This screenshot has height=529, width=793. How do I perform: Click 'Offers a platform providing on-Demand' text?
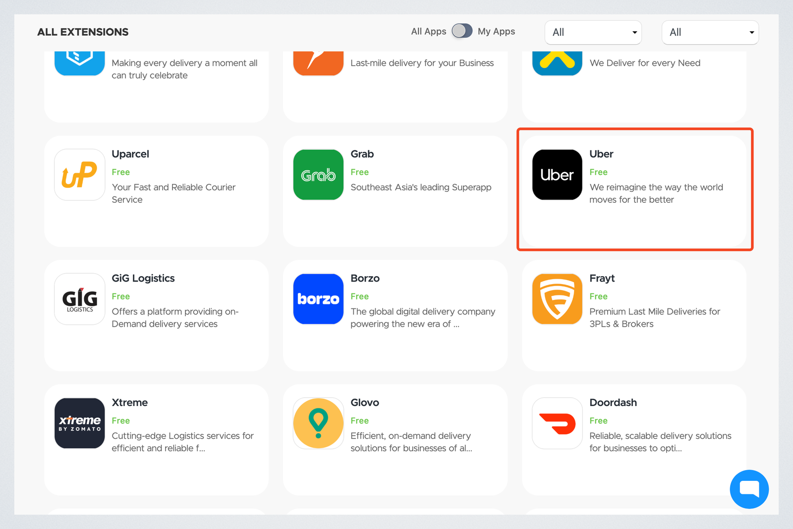(x=175, y=318)
